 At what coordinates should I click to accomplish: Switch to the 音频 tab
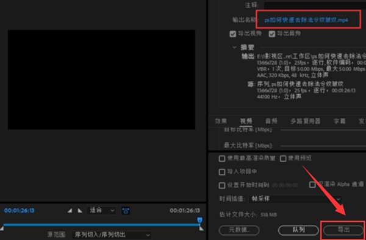click(271, 121)
